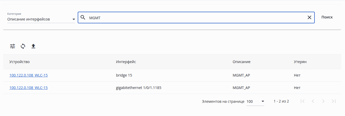Image resolution: width=345 pixels, height=116 pixels.
Task: Expand the items per page selector
Action: (255, 101)
